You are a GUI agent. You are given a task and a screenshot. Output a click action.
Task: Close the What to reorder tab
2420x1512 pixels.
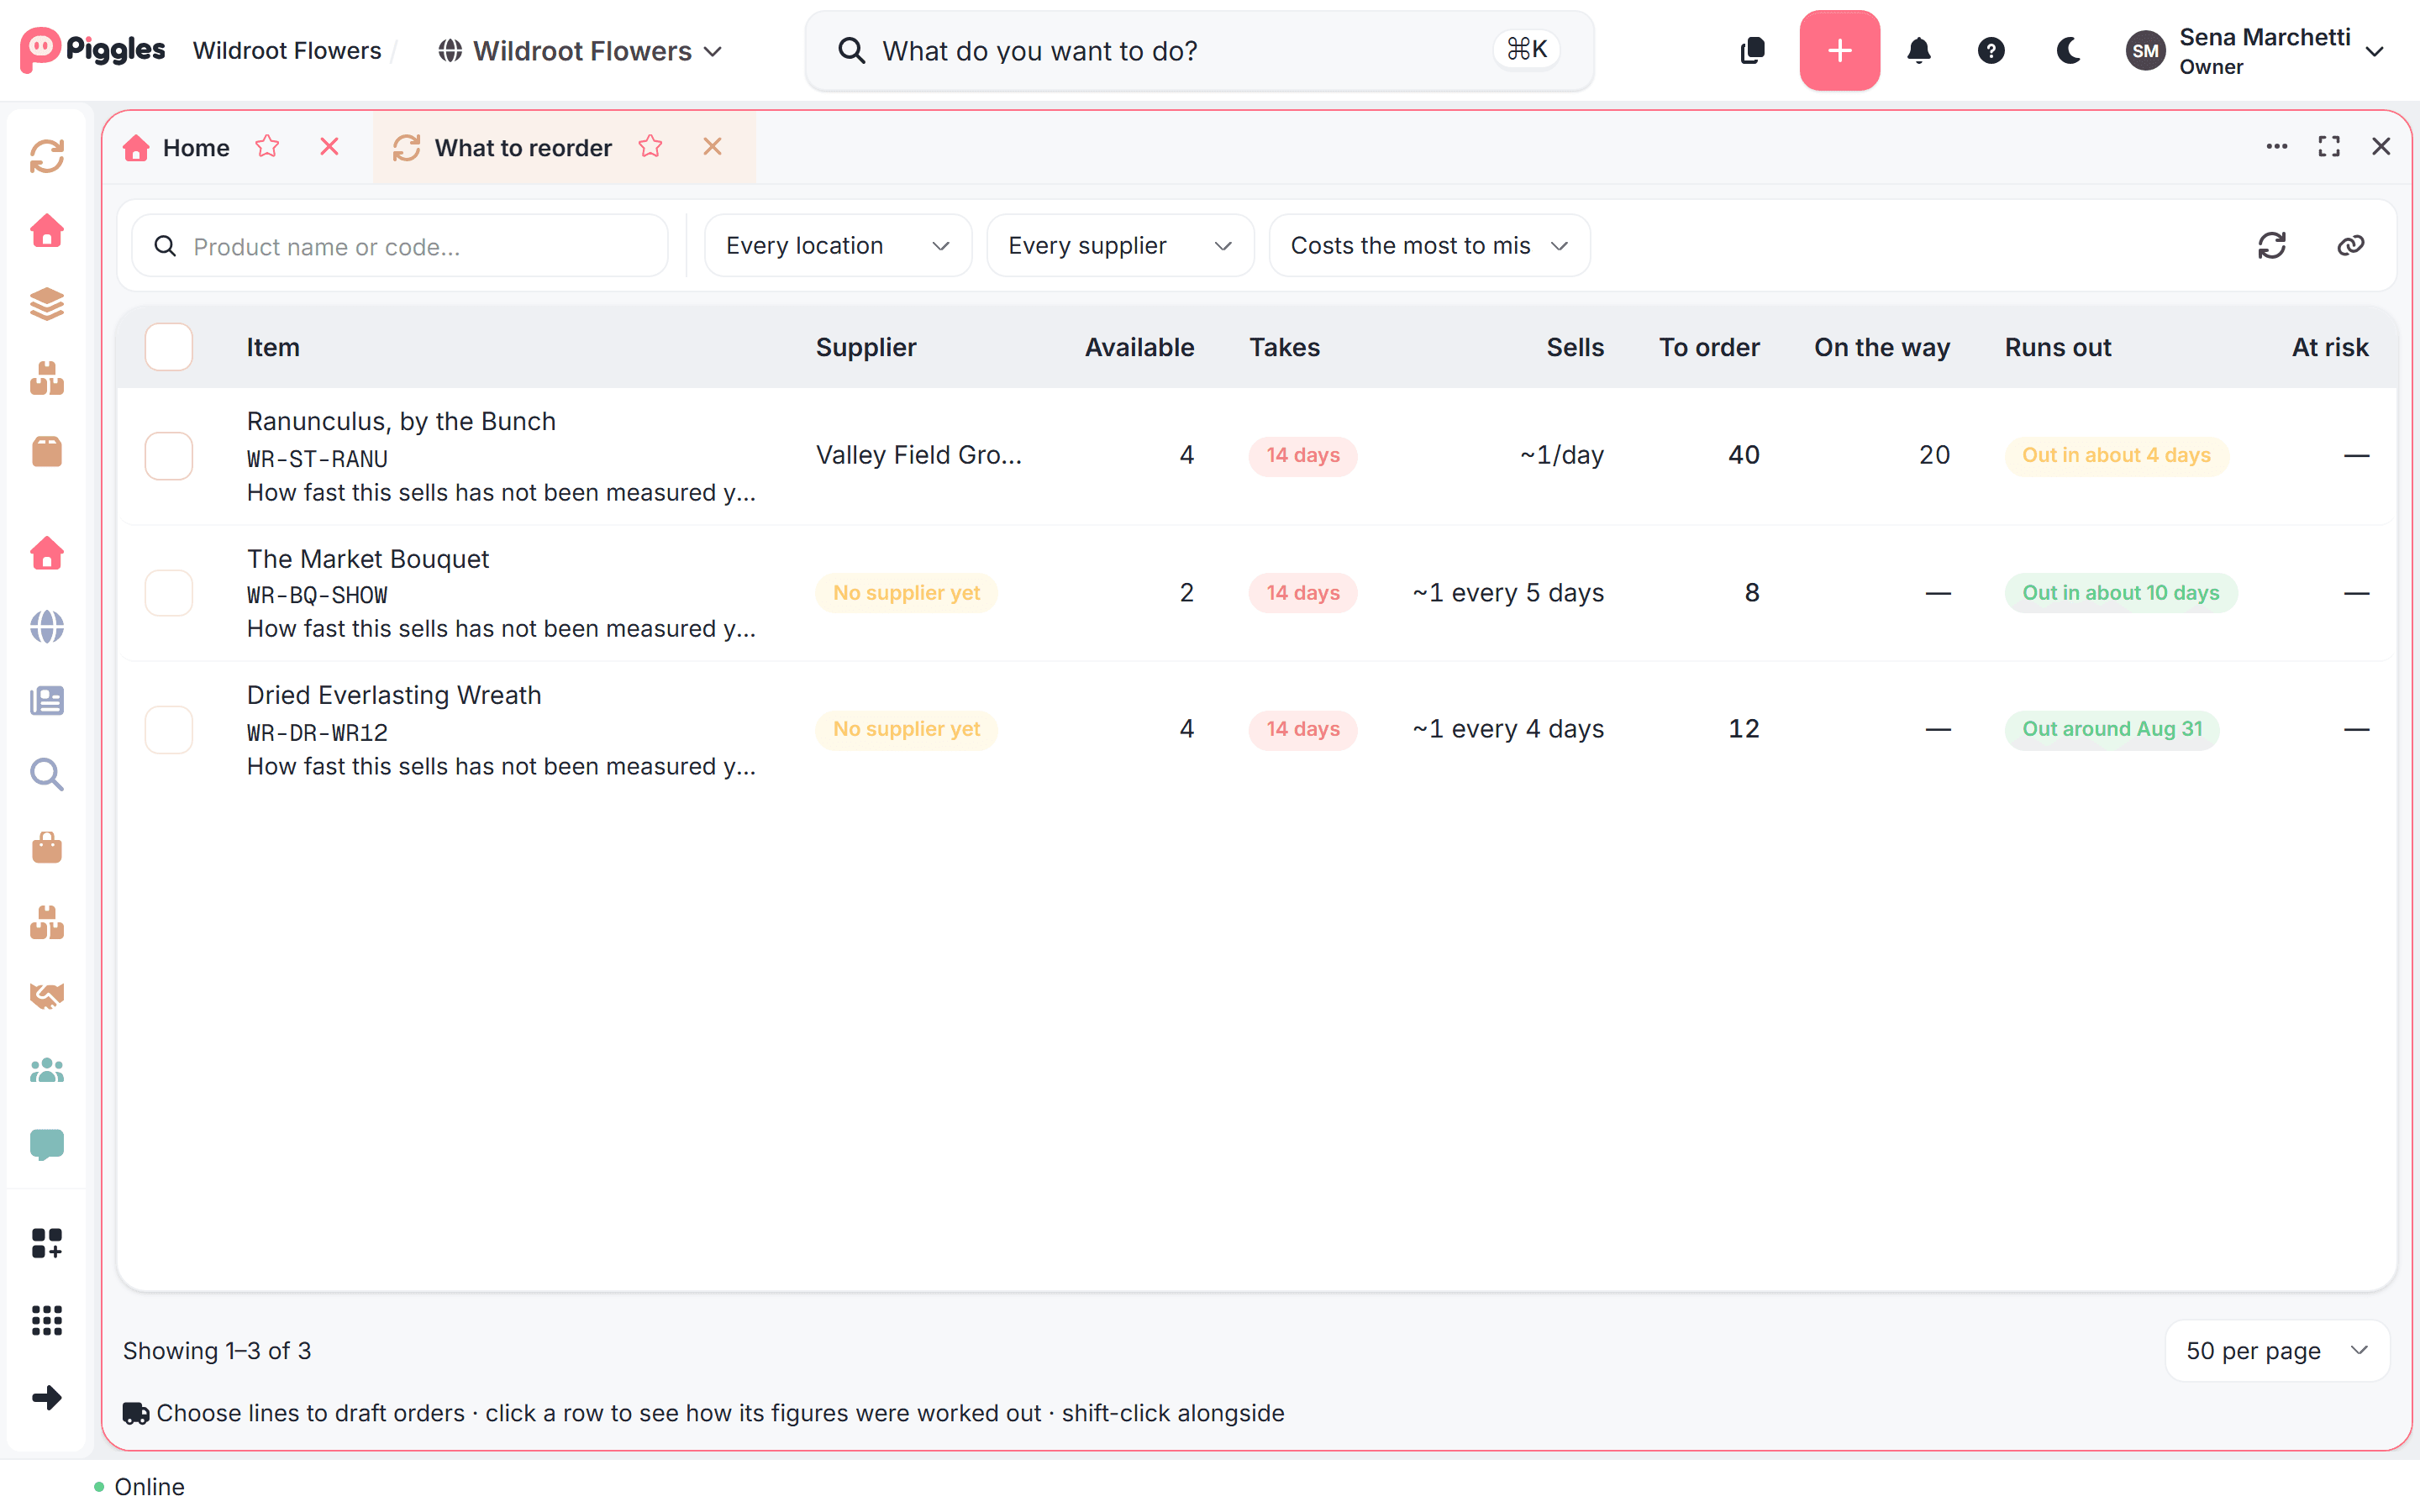pos(712,147)
